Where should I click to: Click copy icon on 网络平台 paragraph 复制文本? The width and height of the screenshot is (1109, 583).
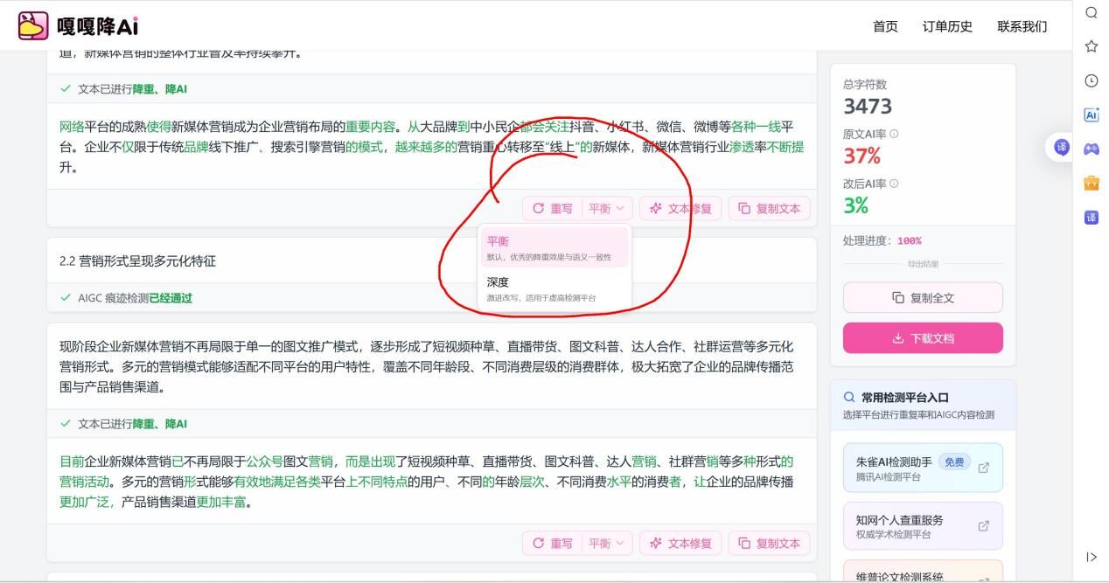[x=743, y=209]
